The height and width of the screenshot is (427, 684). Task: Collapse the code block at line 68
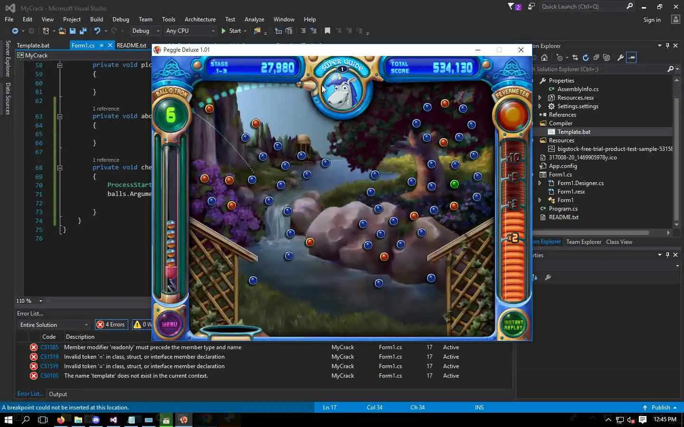click(x=60, y=167)
